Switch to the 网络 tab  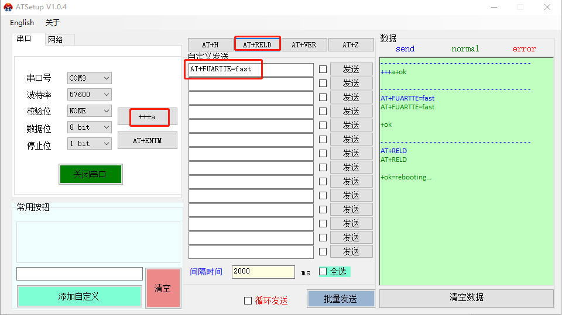(x=56, y=39)
